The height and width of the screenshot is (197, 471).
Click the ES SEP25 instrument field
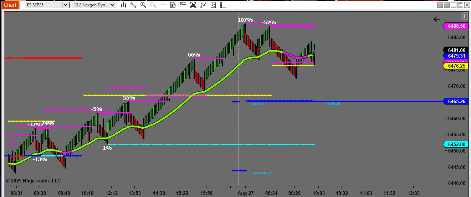(44, 5)
